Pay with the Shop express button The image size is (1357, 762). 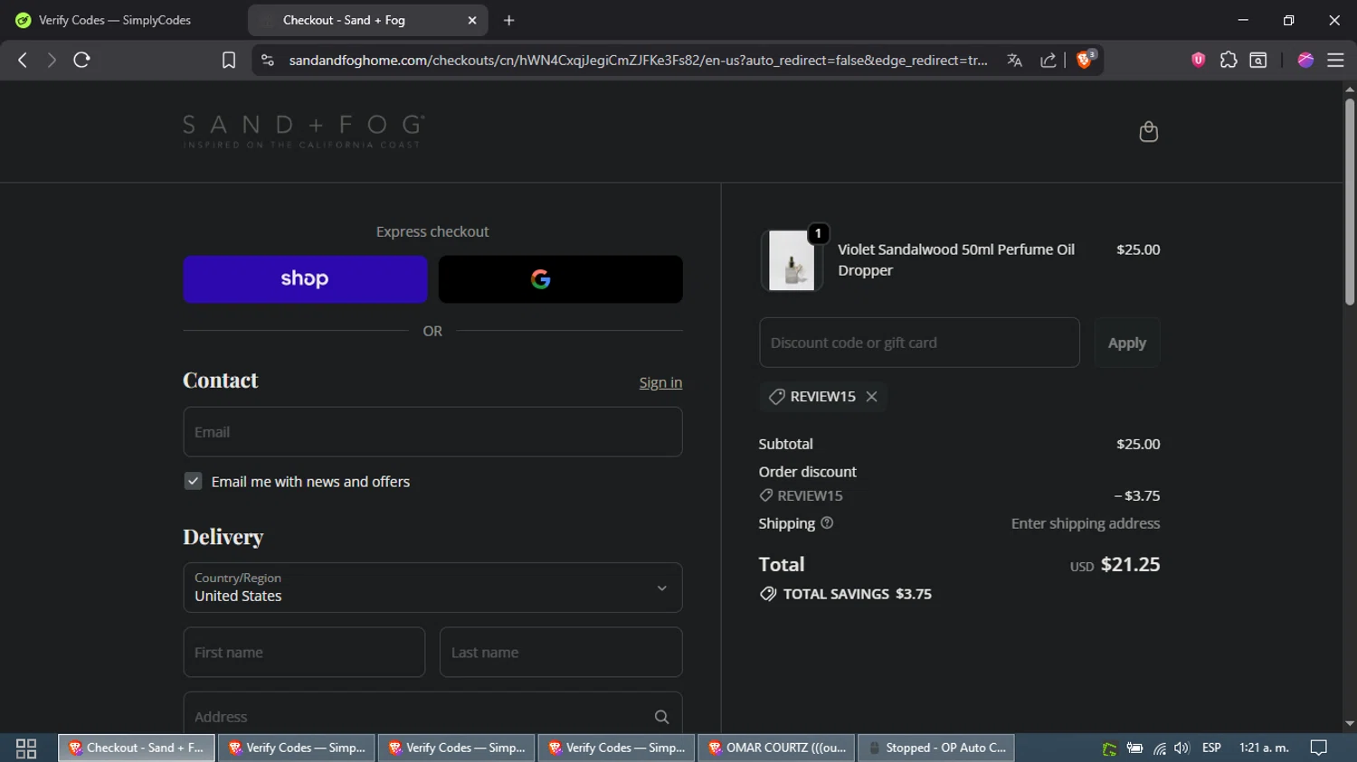click(x=305, y=278)
